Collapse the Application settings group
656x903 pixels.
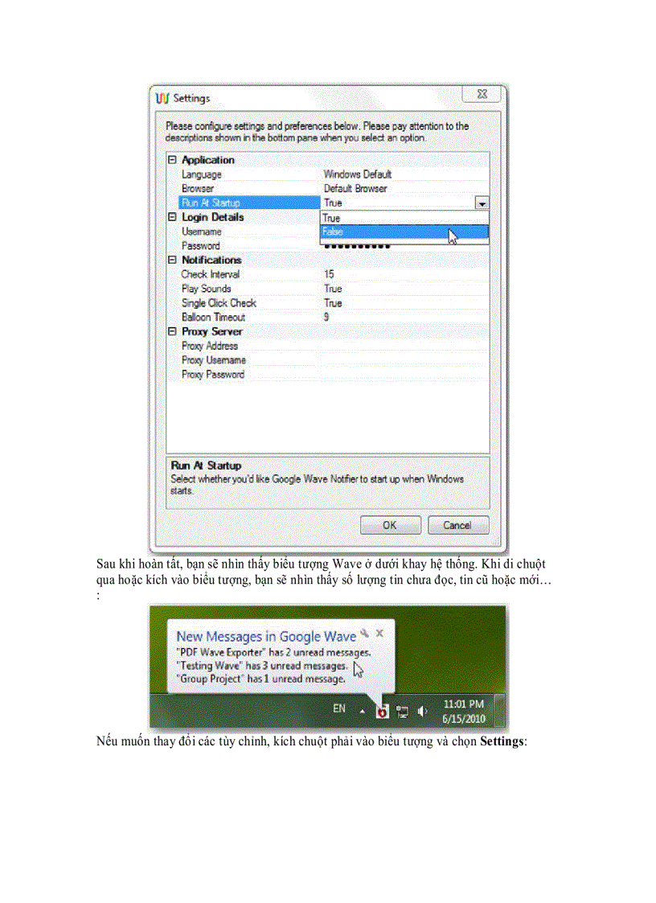coord(172,160)
